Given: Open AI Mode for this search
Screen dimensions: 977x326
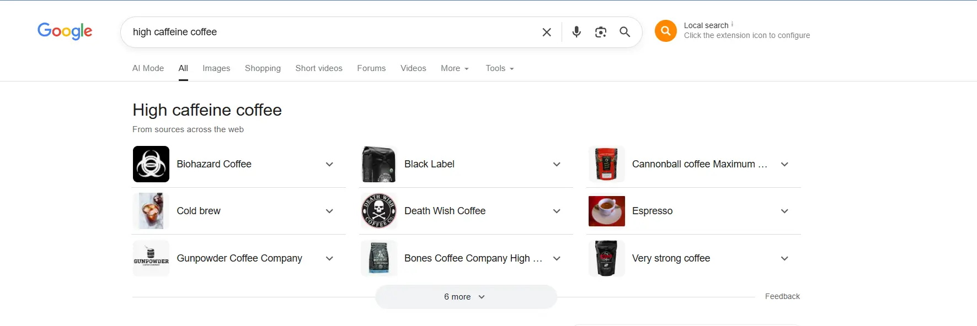Looking at the screenshot, I should click(147, 68).
